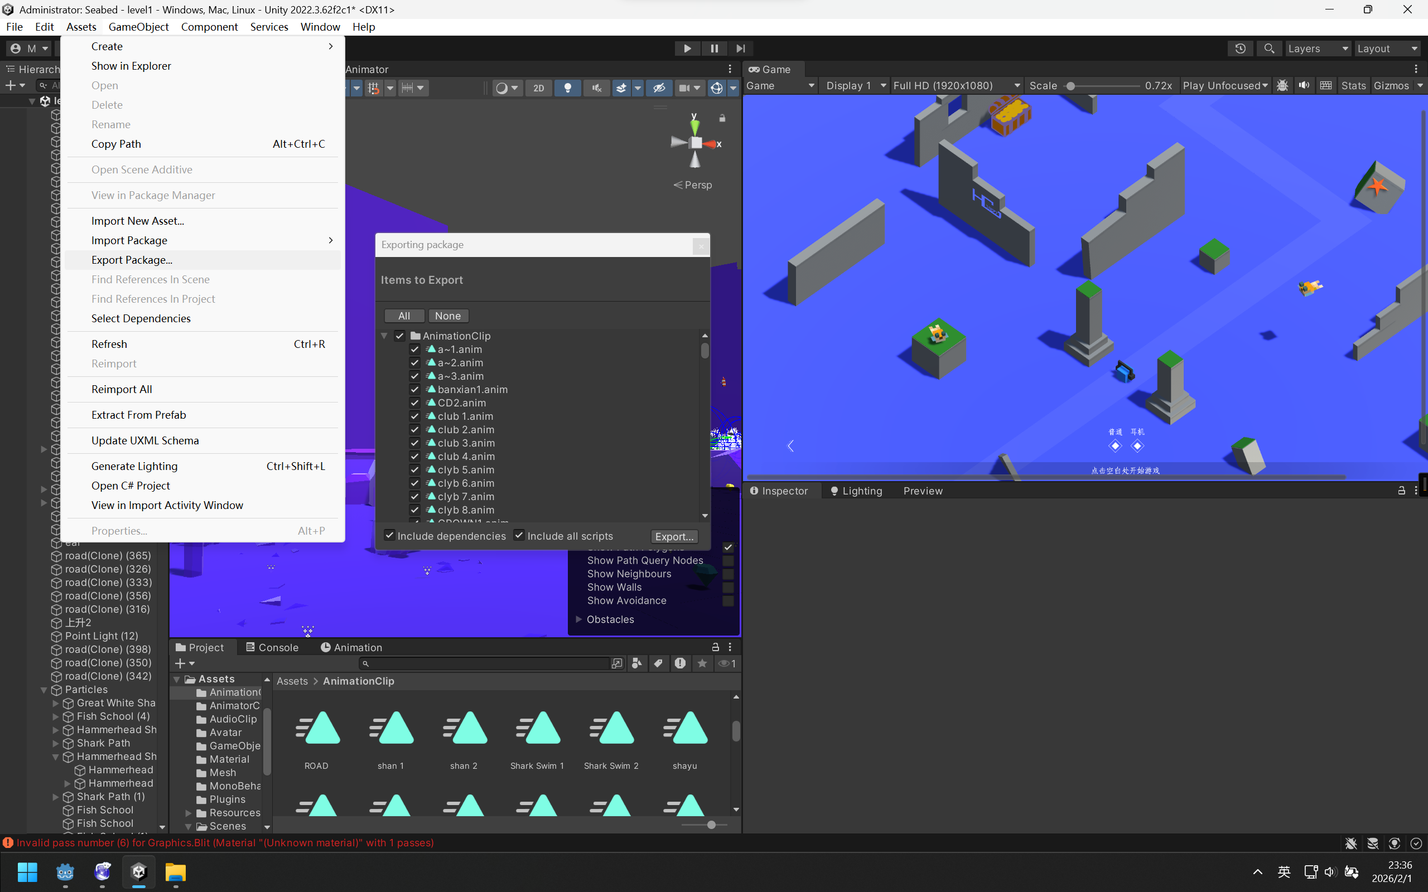Click the Play button in toolbar
The image size is (1428, 892).
[687, 49]
